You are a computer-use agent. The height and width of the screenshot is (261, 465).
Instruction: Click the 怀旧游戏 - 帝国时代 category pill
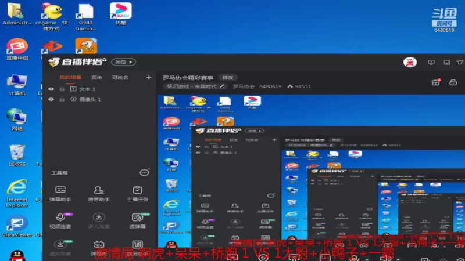pyautogui.click(x=195, y=86)
